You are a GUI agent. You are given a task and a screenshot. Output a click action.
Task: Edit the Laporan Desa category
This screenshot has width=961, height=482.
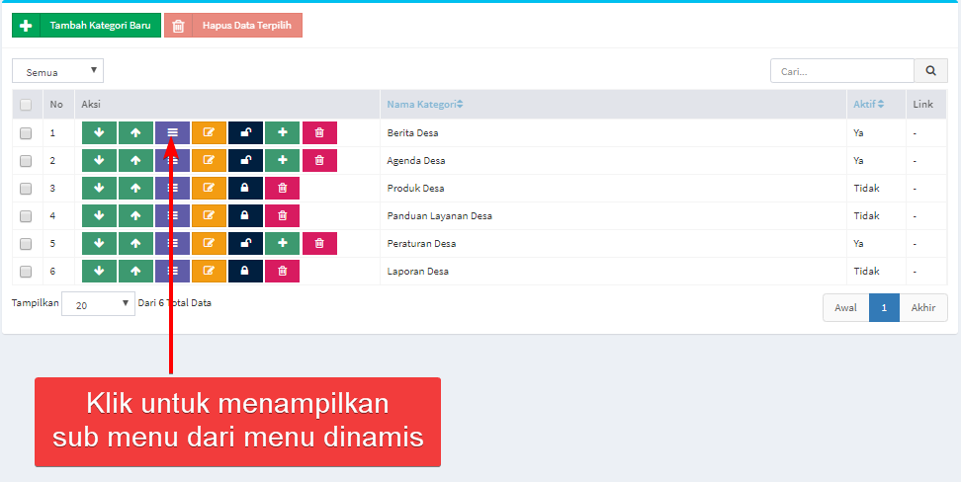[209, 271]
